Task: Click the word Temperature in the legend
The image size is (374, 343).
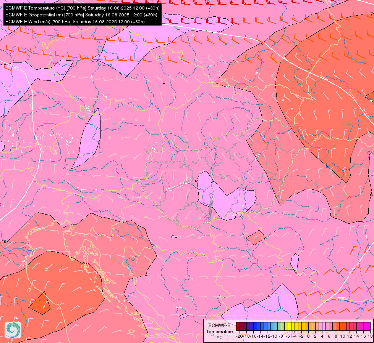Action: [220, 332]
